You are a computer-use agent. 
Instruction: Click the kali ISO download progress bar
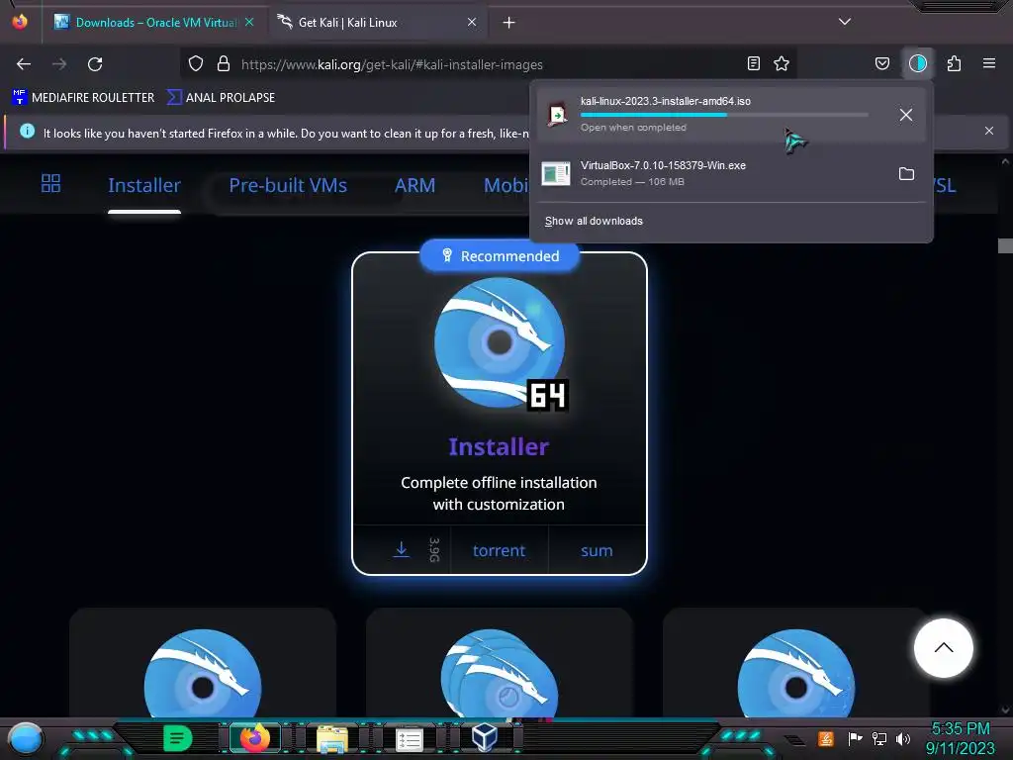tap(724, 115)
